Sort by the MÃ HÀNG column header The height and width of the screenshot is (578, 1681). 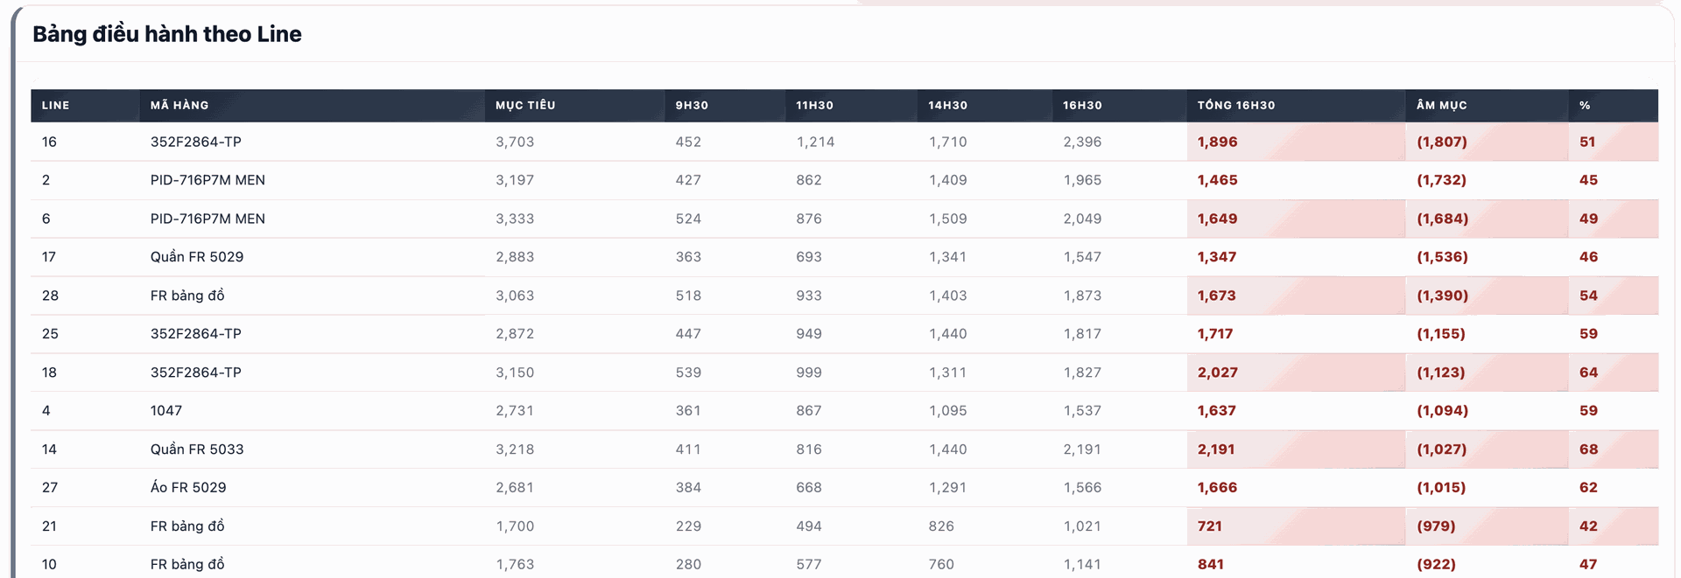pos(179,105)
